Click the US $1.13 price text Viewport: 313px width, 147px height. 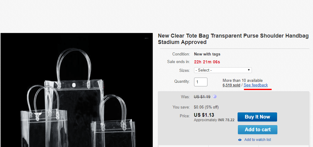point(204,115)
